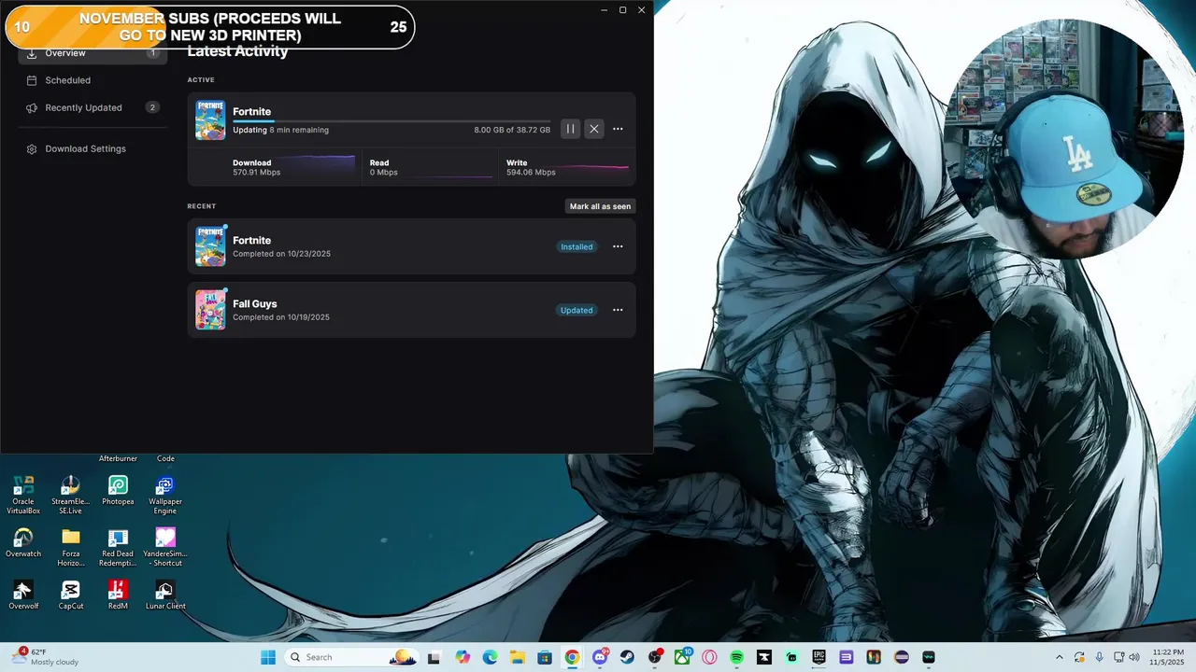Click the recent Fortnite game thumbnail

click(x=210, y=246)
